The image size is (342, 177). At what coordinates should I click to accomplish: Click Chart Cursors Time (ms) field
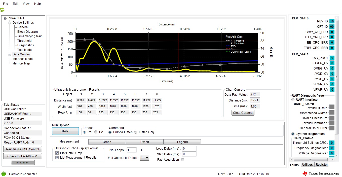[x=255, y=106]
